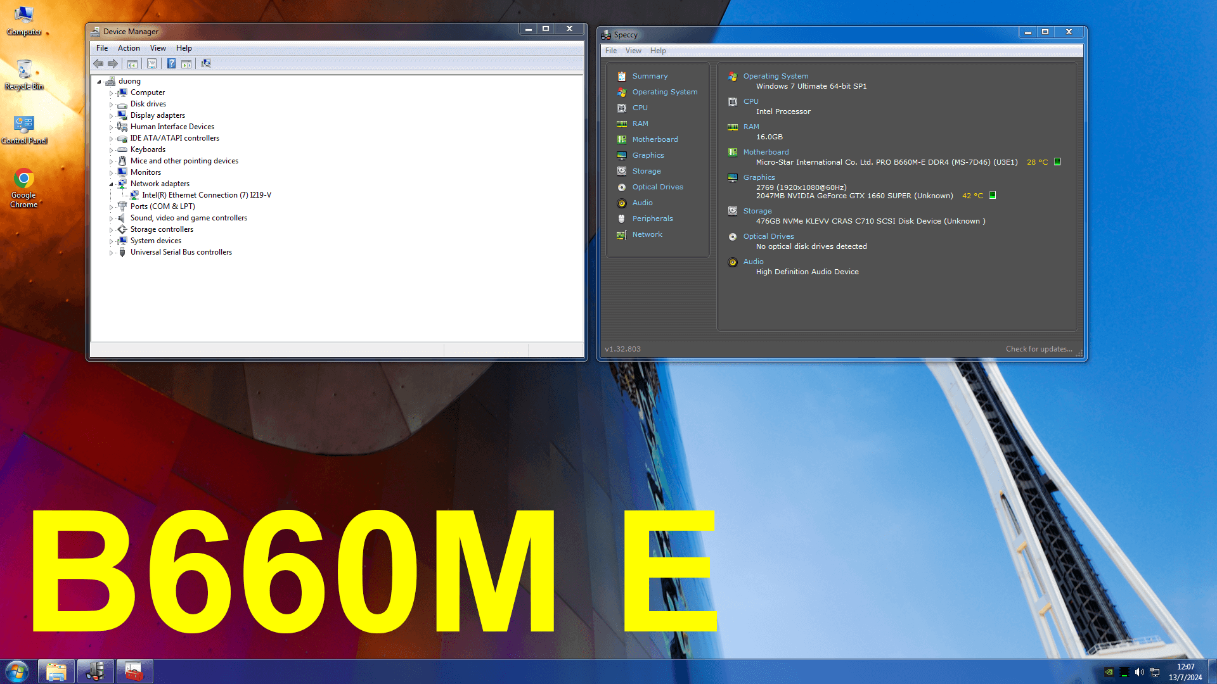Click the NVIDIA tray icon

(x=1109, y=672)
